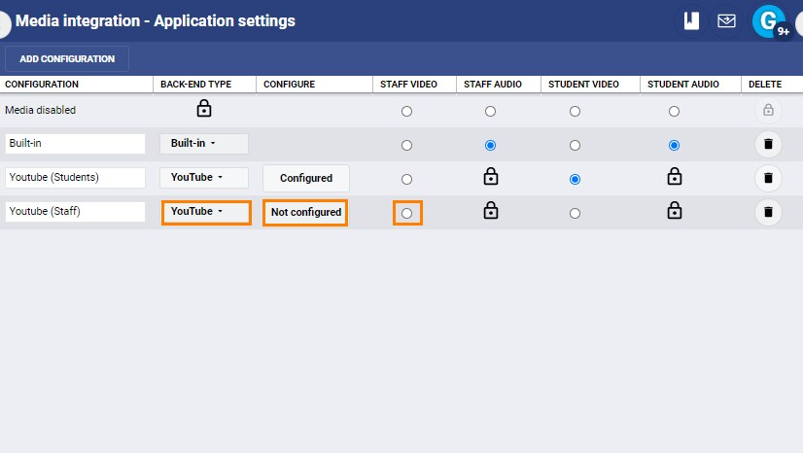Open the Not configured button for Youtube (Staff)
803x453 pixels.
[x=305, y=212]
